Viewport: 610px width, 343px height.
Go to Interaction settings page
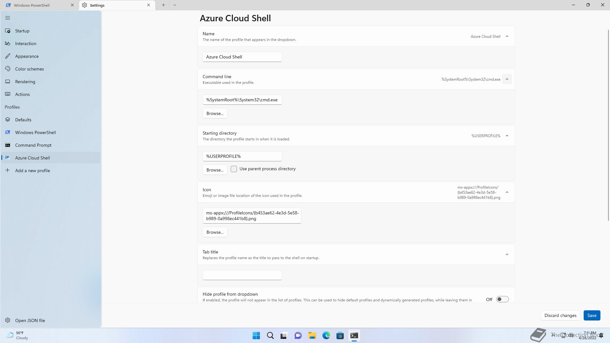pos(51,44)
